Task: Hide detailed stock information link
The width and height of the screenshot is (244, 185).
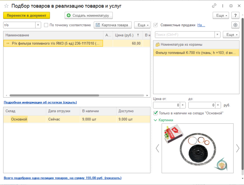Action: pos(40,102)
